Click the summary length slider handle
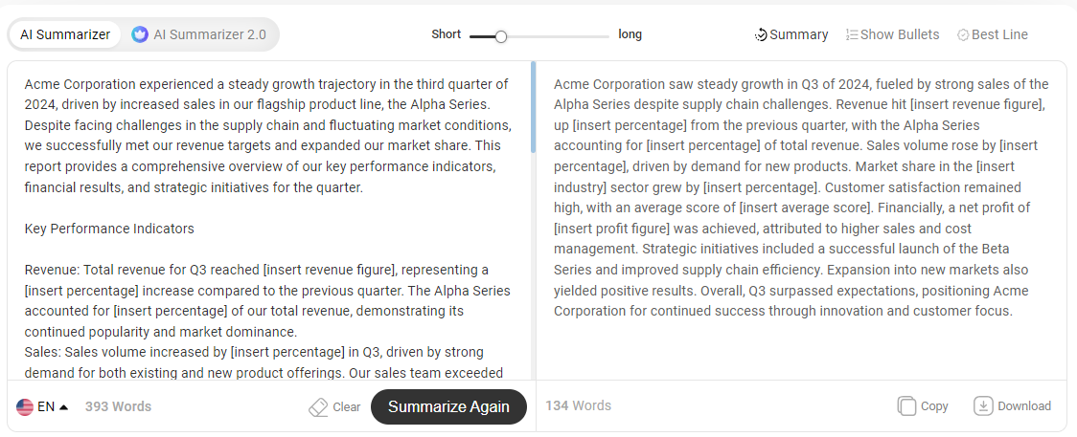This screenshot has width=1077, height=437. (501, 36)
